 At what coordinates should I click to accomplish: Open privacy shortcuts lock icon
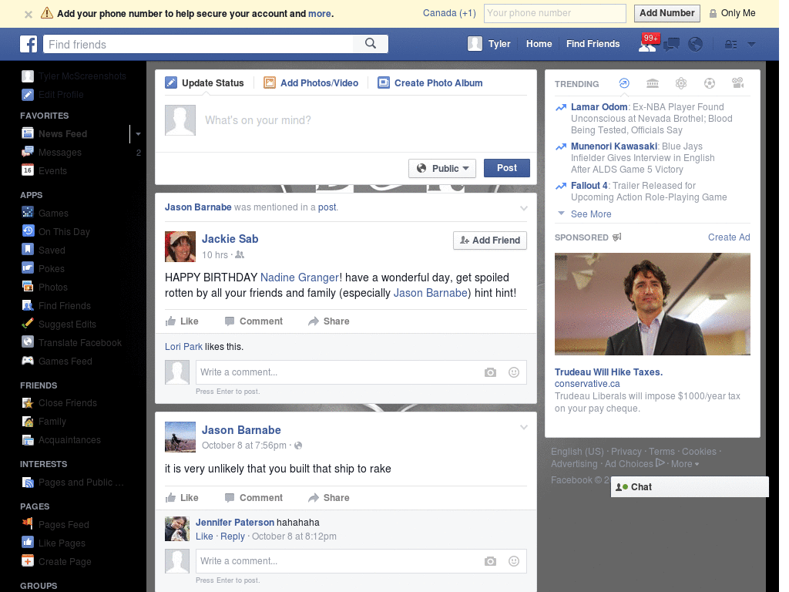[730, 44]
